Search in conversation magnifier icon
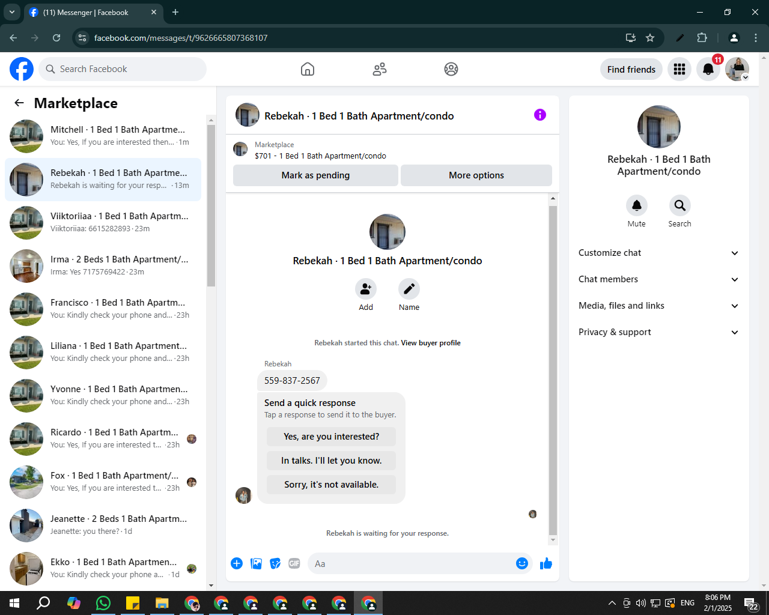This screenshot has height=615, width=769. tap(680, 205)
